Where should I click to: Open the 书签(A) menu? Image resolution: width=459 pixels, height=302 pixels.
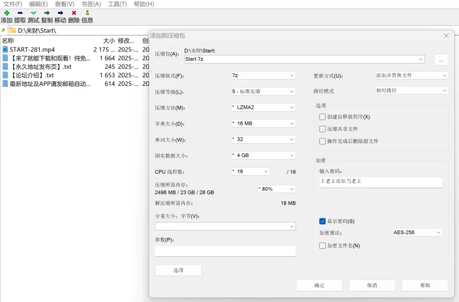91,4
